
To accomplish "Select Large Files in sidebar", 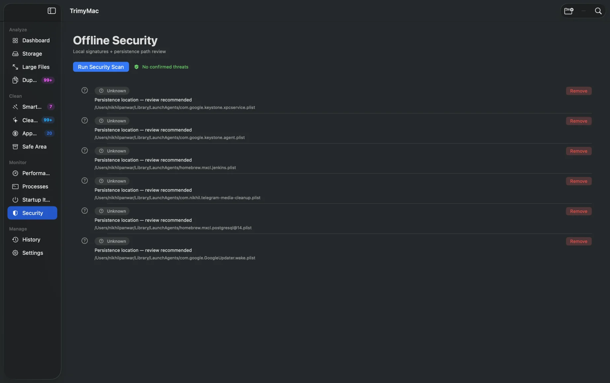I will [x=32, y=67].
